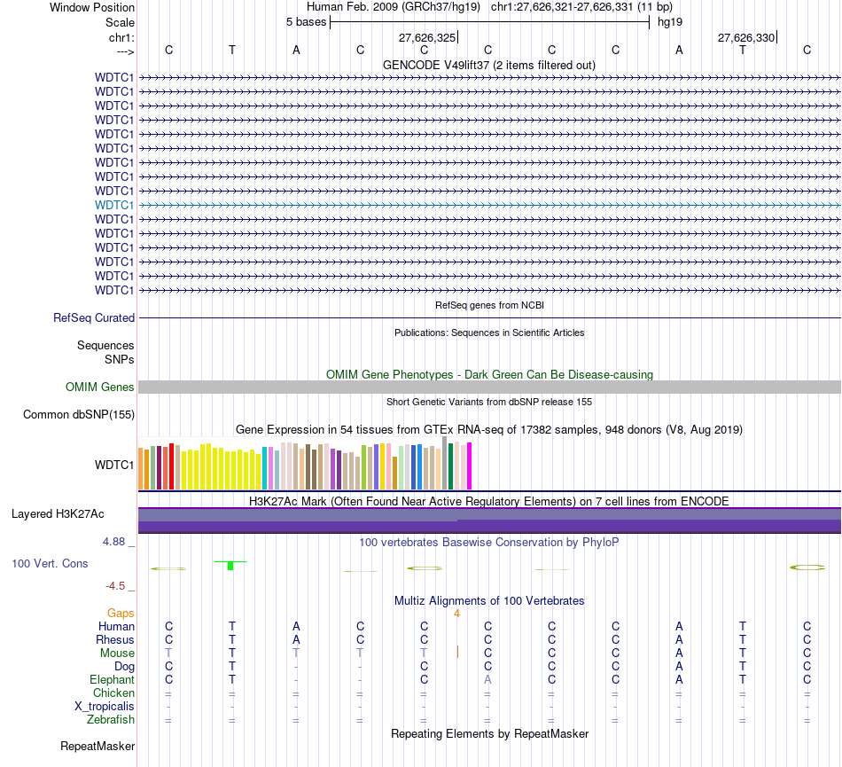Select the Elephant alignment row label

pyautogui.click(x=112, y=679)
